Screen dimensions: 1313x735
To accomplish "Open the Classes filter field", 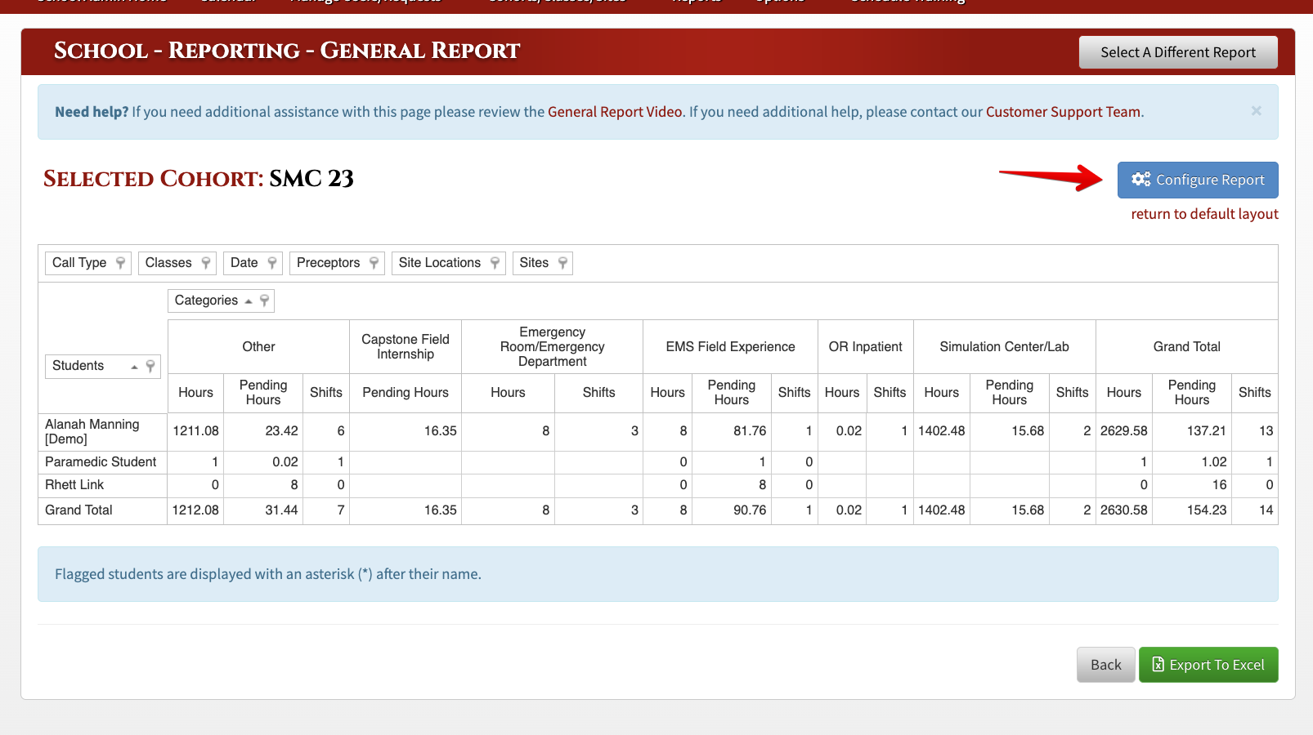I will coord(177,263).
